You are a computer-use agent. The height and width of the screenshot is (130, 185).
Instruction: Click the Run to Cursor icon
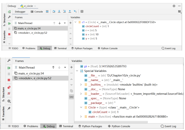click(x=75, y=11)
